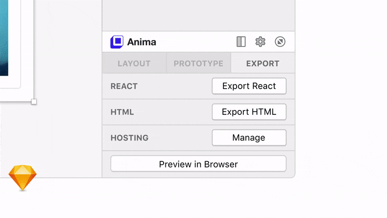Click the artboard corner resize handle
The width and height of the screenshot is (387, 218).
point(34,102)
